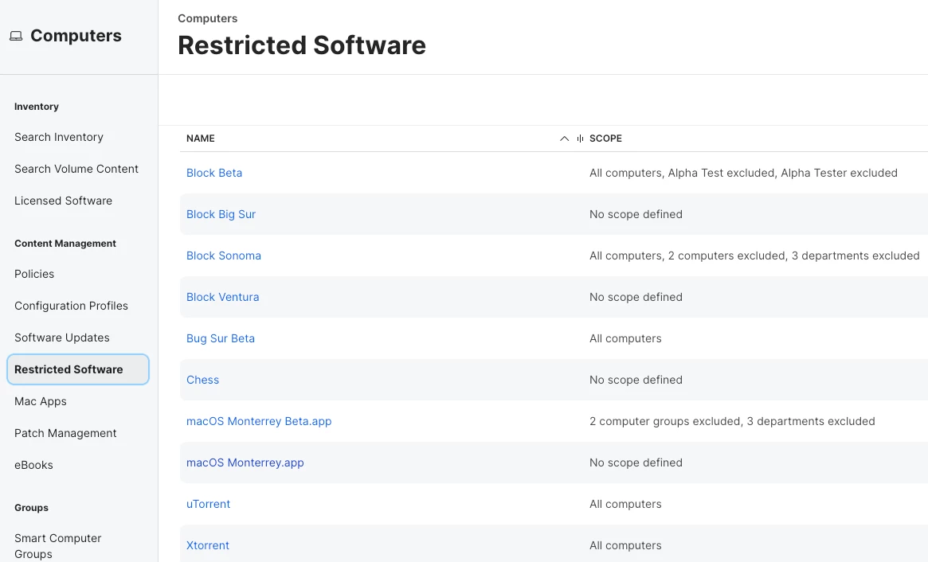This screenshot has height=562, width=928.
Task: Open Licensed Software in sidebar
Action: pyautogui.click(x=63, y=201)
